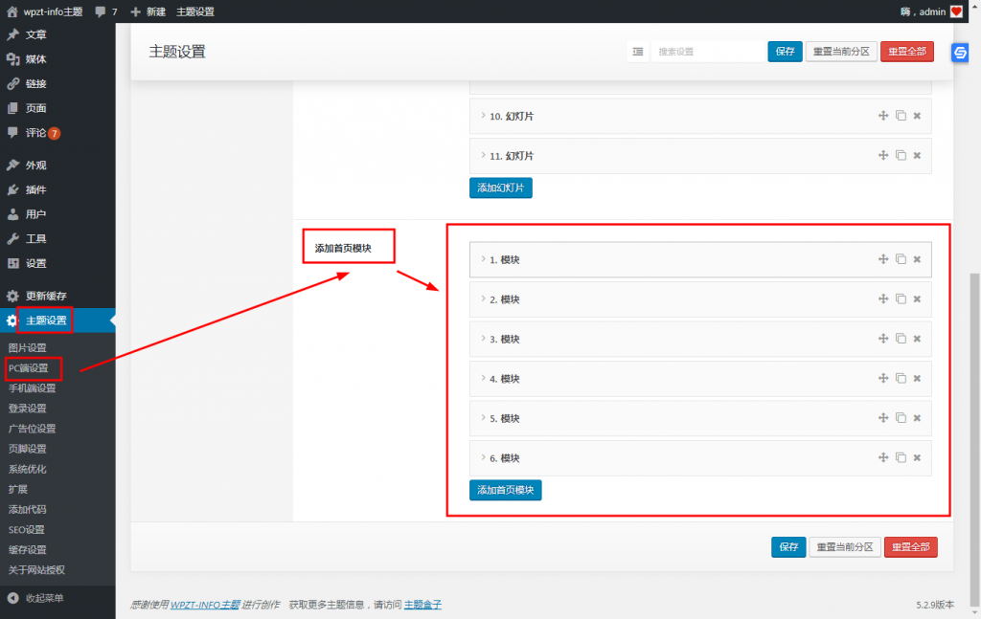The image size is (981, 619).
Task: Click the move handle icon for 5. 模块
Action: point(882,418)
